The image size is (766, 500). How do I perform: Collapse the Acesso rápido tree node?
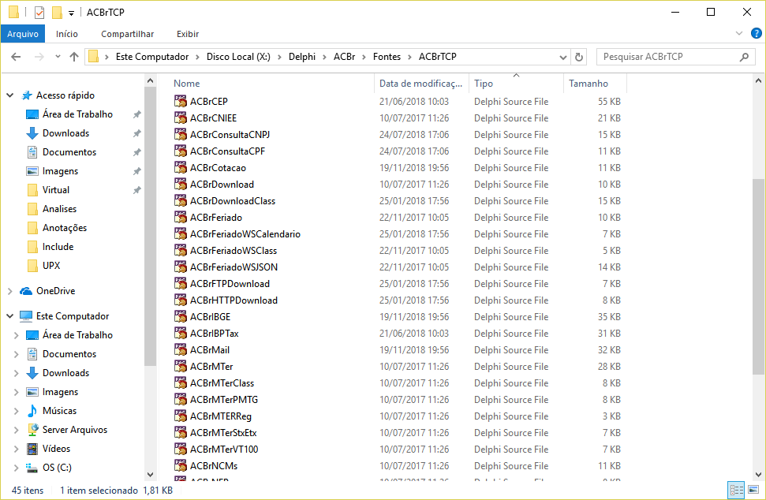click(9, 95)
